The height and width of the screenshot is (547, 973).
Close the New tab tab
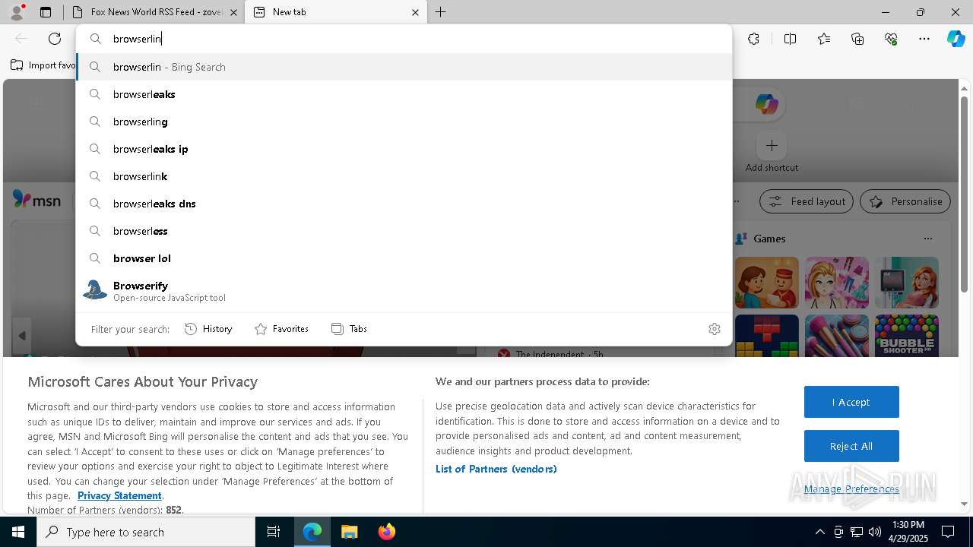(x=415, y=12)
